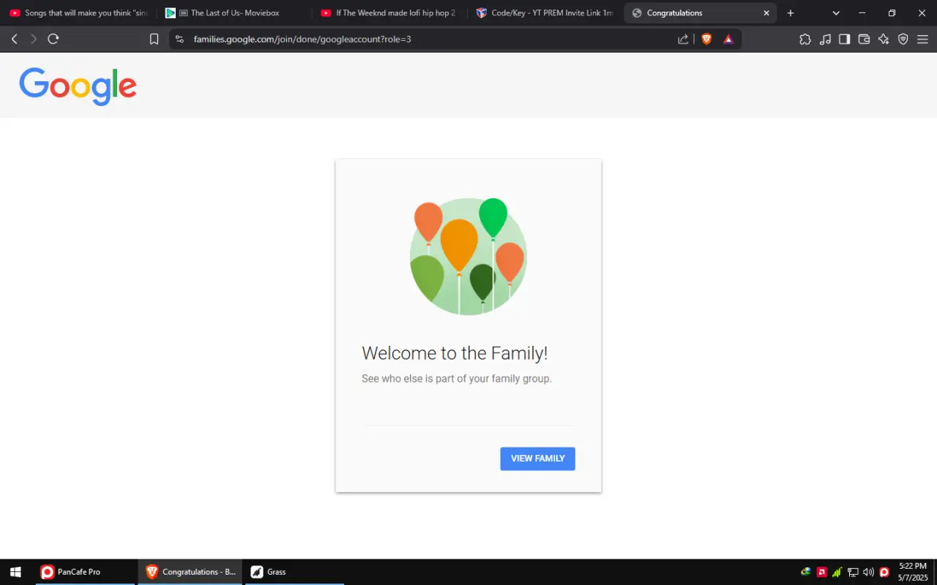Click the address bar URL field

(432, 39)
